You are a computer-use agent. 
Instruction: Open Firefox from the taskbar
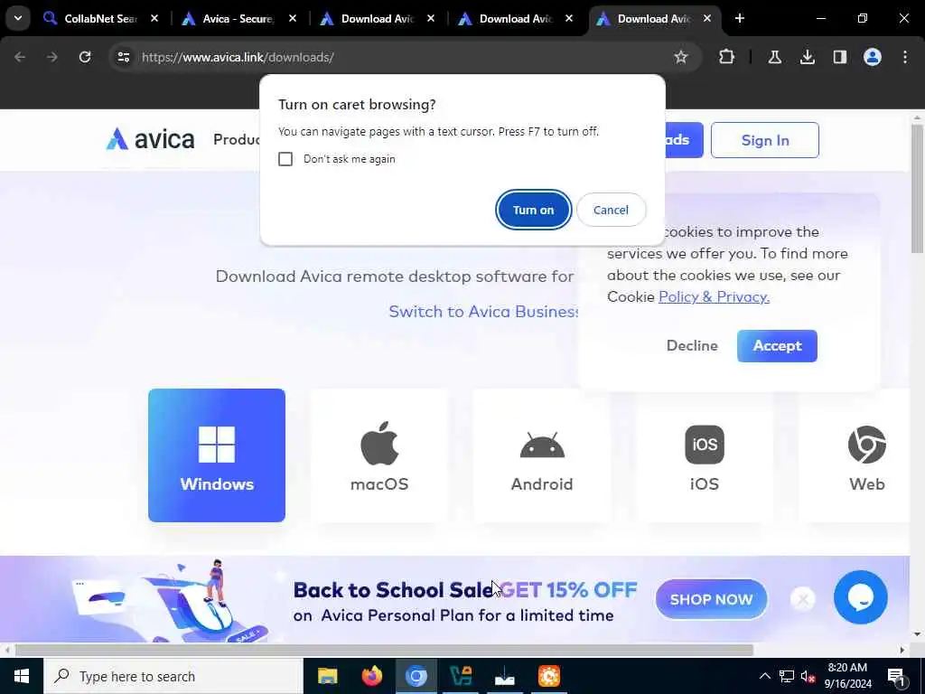[x=371, y=676]
